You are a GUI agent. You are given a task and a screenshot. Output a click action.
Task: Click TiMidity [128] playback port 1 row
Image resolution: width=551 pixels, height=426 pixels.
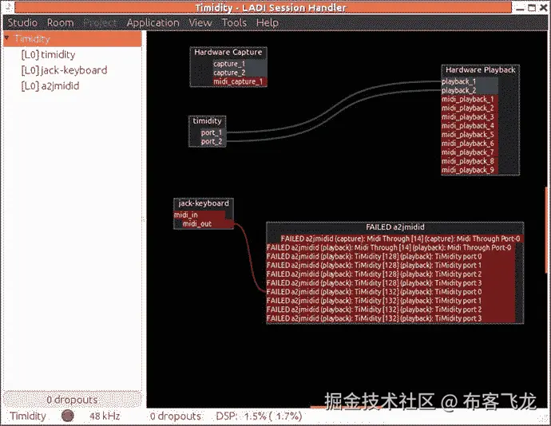point(390,265)
